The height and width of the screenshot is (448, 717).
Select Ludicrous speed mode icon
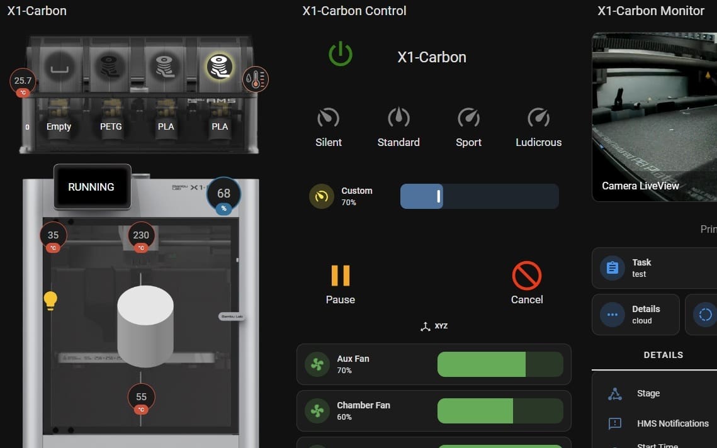[538, 118]
